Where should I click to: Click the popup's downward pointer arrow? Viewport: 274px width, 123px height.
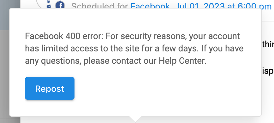click(135, 119)
